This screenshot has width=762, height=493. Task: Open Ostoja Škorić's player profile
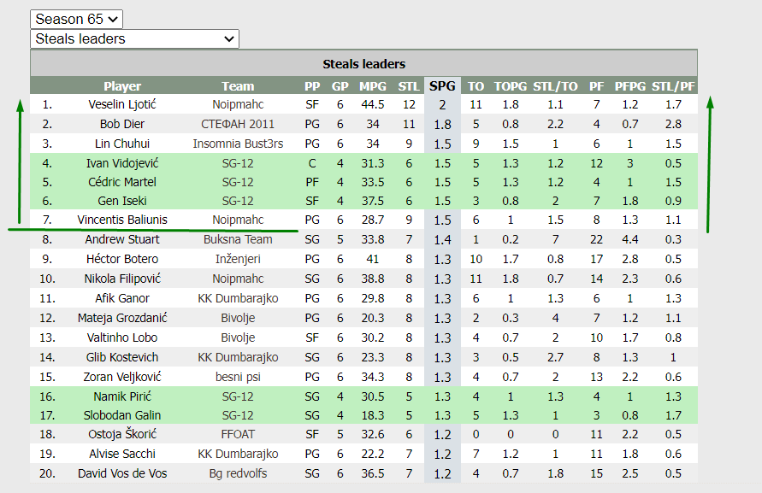pyautogui.click(x=122, y=434)
